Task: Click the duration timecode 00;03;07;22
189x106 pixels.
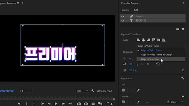Action: 104,91
